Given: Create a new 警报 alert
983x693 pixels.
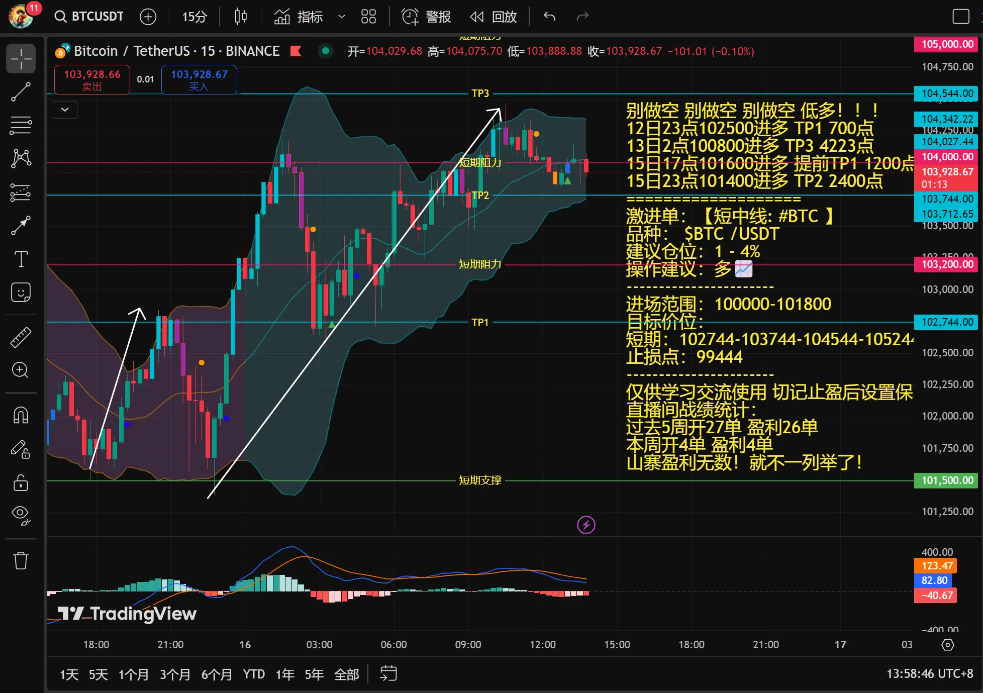Looking at the screenshot, I should tap(426, 17).
